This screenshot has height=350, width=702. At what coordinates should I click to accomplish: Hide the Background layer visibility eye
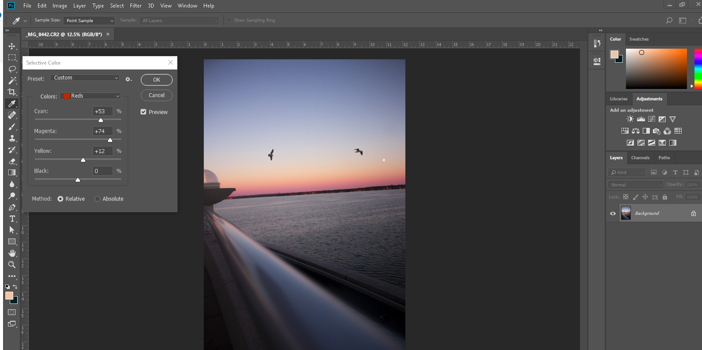pyautogui.click(x=613, y=213)
